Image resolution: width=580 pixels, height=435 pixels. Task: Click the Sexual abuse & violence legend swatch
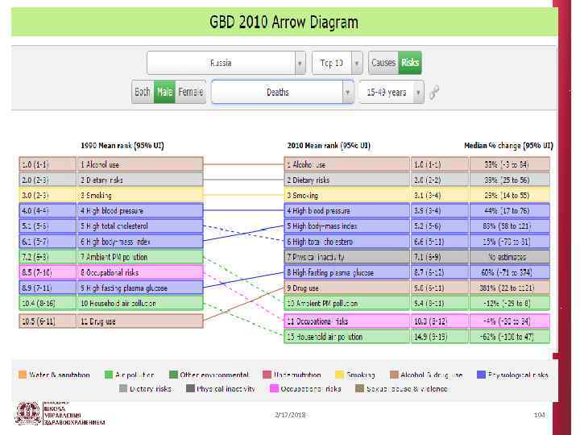tap(359, 388)
